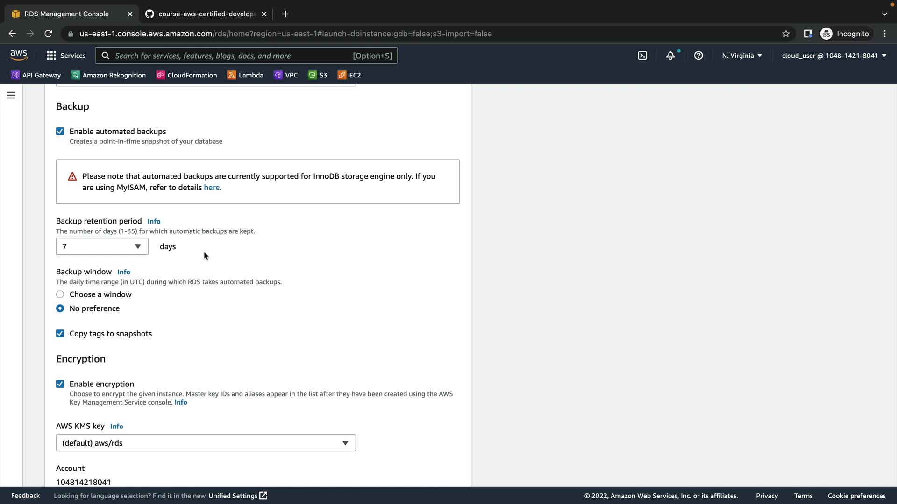
Task: Expand the AWS KMS key dropdown
Action: click(206, 443)
